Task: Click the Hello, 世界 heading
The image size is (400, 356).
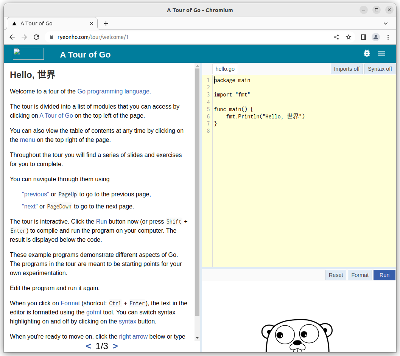Action: click(x=33, y=75)
